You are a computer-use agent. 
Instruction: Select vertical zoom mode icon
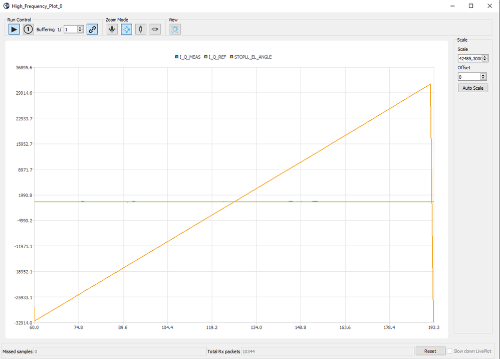coord(141,30)
